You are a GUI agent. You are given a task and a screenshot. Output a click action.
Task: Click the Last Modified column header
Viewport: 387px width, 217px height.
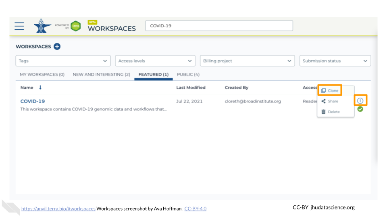pos(191,87)
